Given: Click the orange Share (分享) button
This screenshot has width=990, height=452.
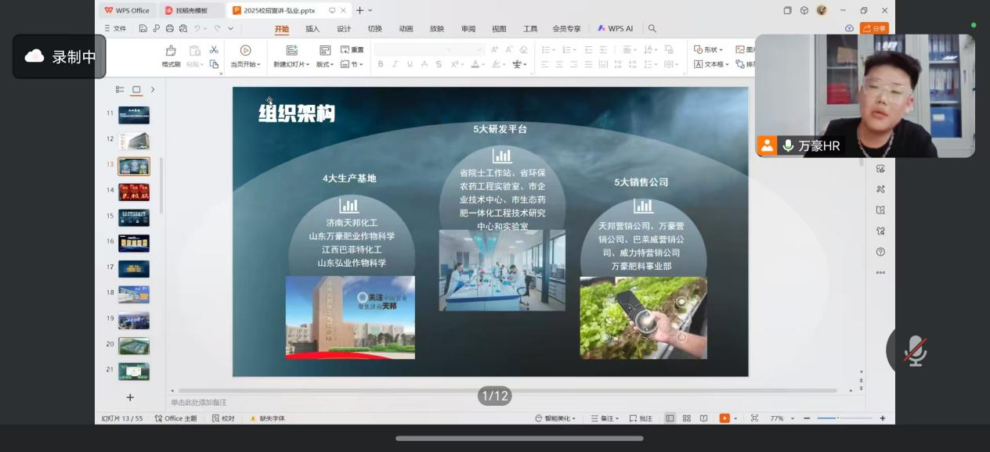Looking at the screenshot, I should [x=874, y=29].
